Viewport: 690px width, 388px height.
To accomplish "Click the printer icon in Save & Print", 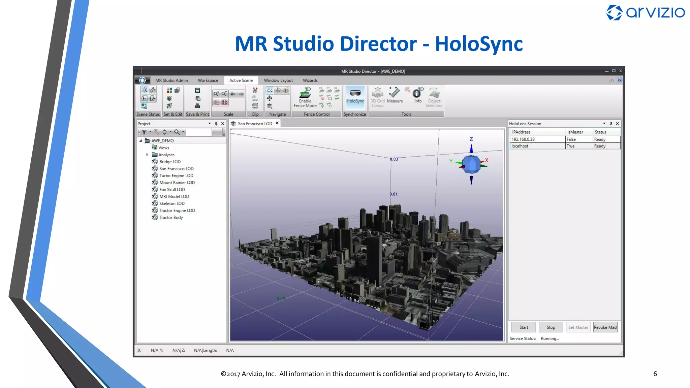I will 197,105.
